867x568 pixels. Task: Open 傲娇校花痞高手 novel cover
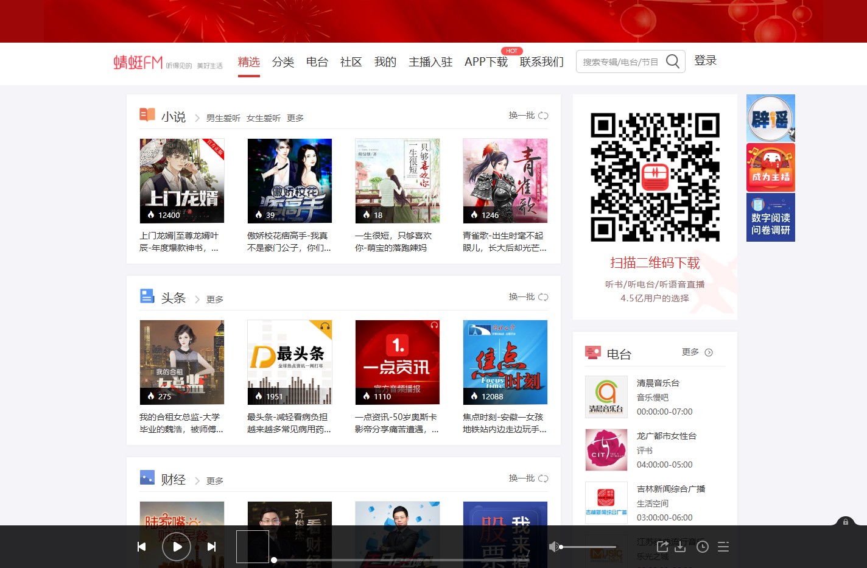click(x=290, y=181)
